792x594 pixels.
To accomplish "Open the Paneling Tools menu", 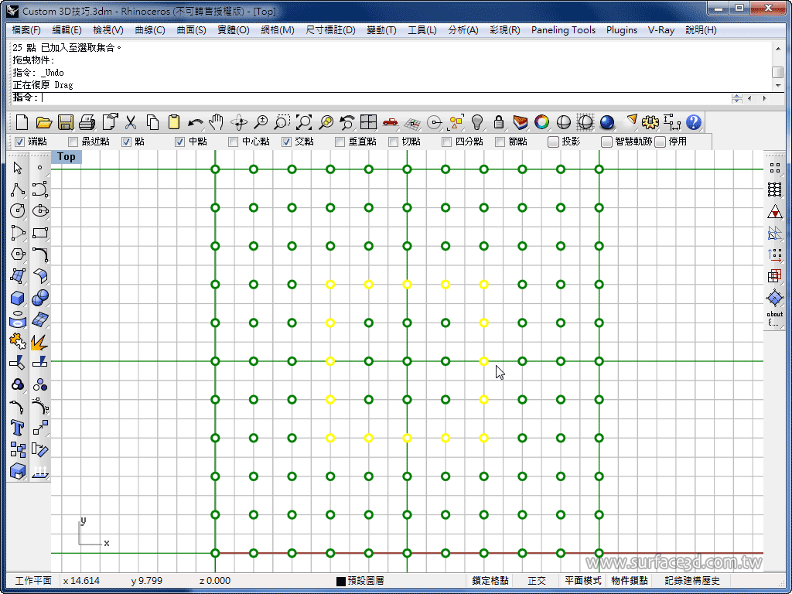I will 563,30.
